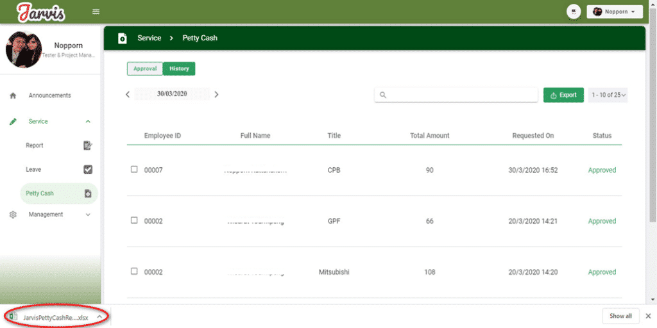Click the green Export button
Image resolution: width=657 pixels, height=328 pixels.
[563, 95]
